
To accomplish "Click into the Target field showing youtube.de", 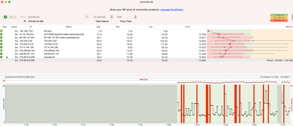I will coord(51,17).
